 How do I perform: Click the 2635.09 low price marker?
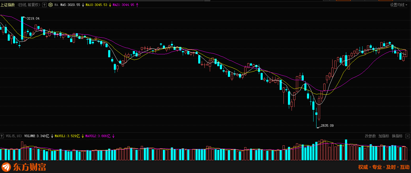tap(327, 126)
